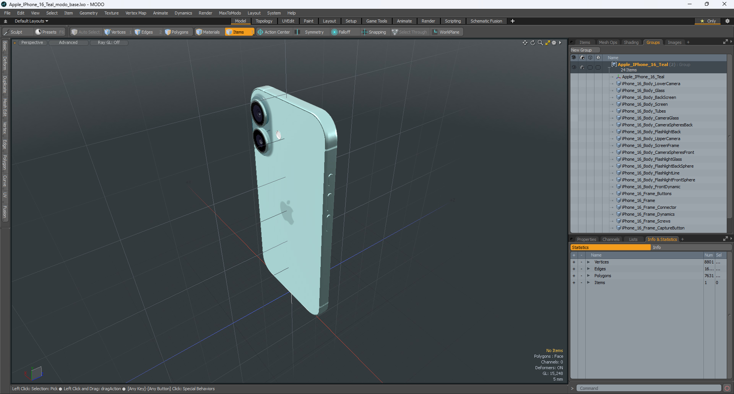Open the Geometry menu
The image size is (734, 394).
point(88,13)
